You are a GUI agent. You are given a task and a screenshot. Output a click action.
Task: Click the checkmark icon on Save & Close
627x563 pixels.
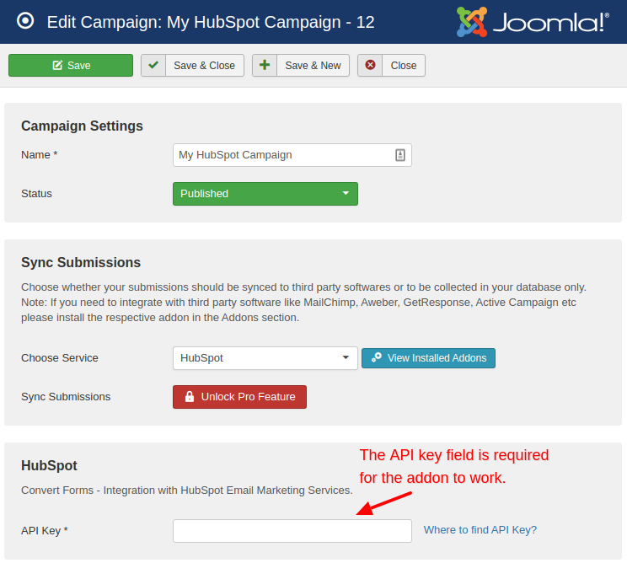coord(153,65)
